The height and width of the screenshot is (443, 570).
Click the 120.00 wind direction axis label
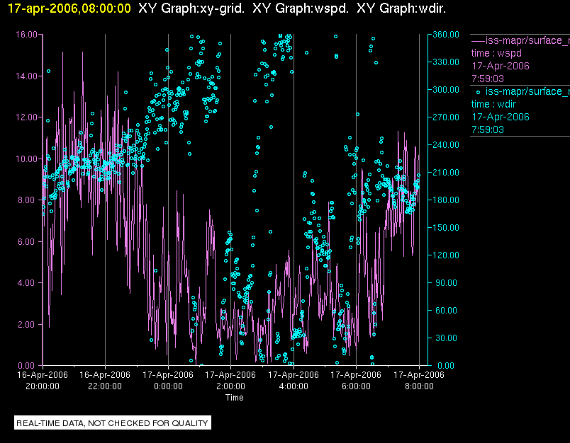tap(446, 255)
